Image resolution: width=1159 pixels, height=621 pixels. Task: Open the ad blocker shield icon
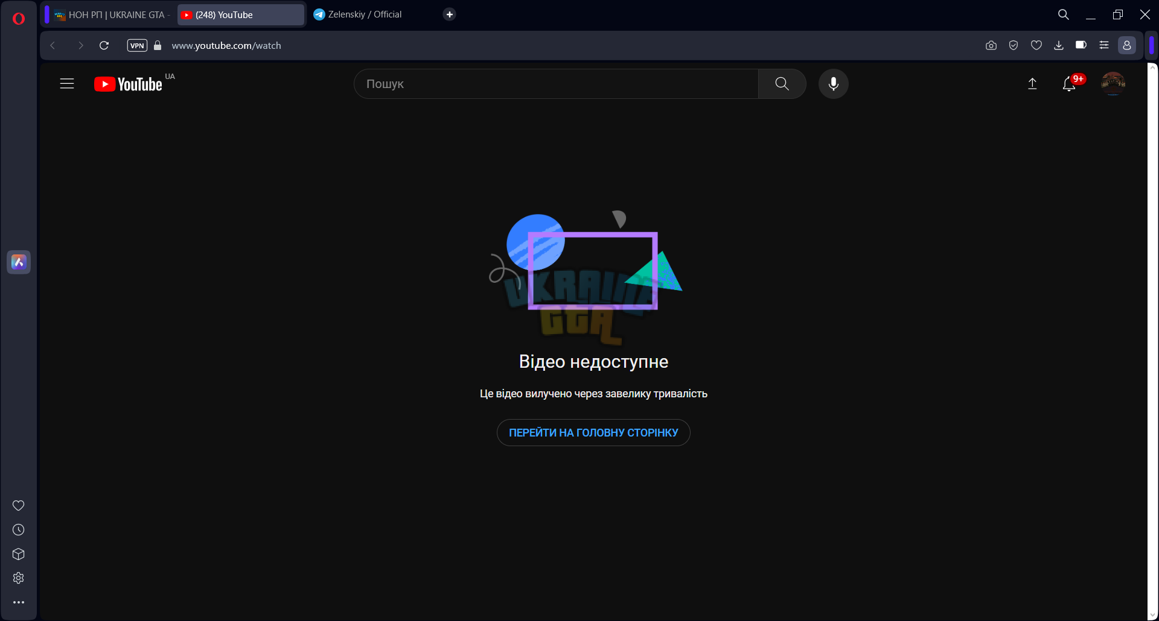[x=1014, y=45]
